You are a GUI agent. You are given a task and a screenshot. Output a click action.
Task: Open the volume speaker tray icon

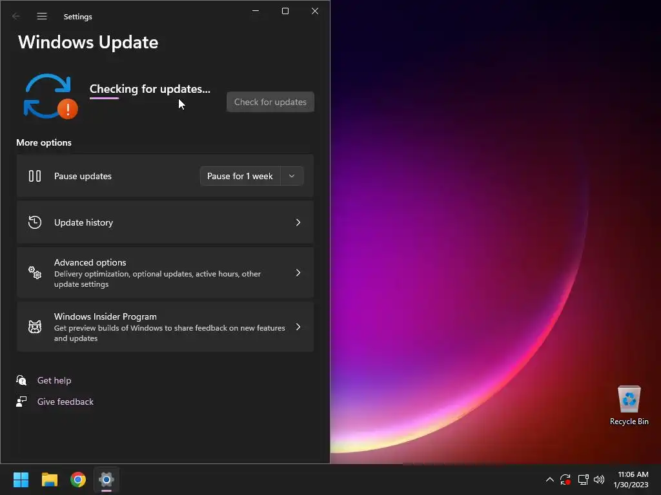(599, 480)
